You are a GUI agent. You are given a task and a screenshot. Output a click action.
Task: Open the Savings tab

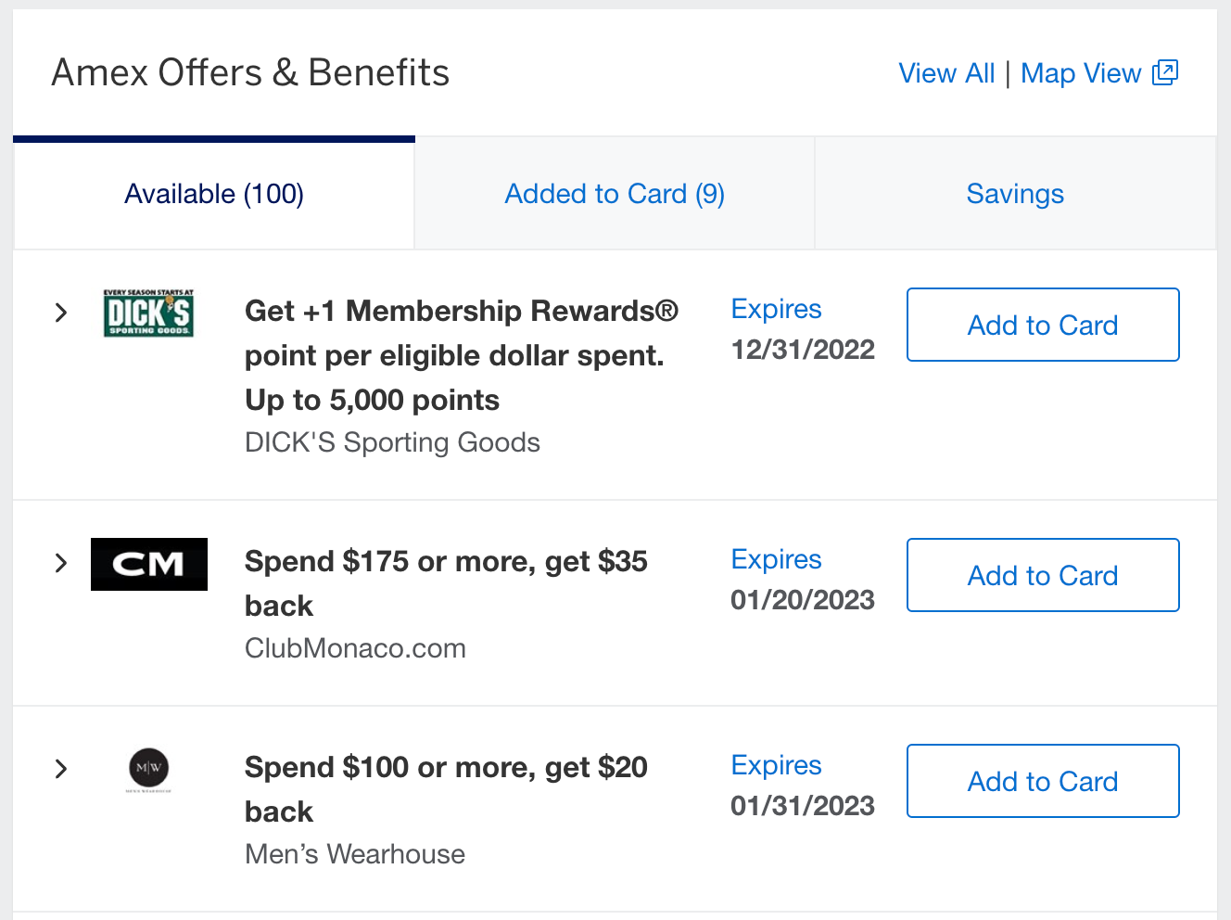(x=1015, y=194)
